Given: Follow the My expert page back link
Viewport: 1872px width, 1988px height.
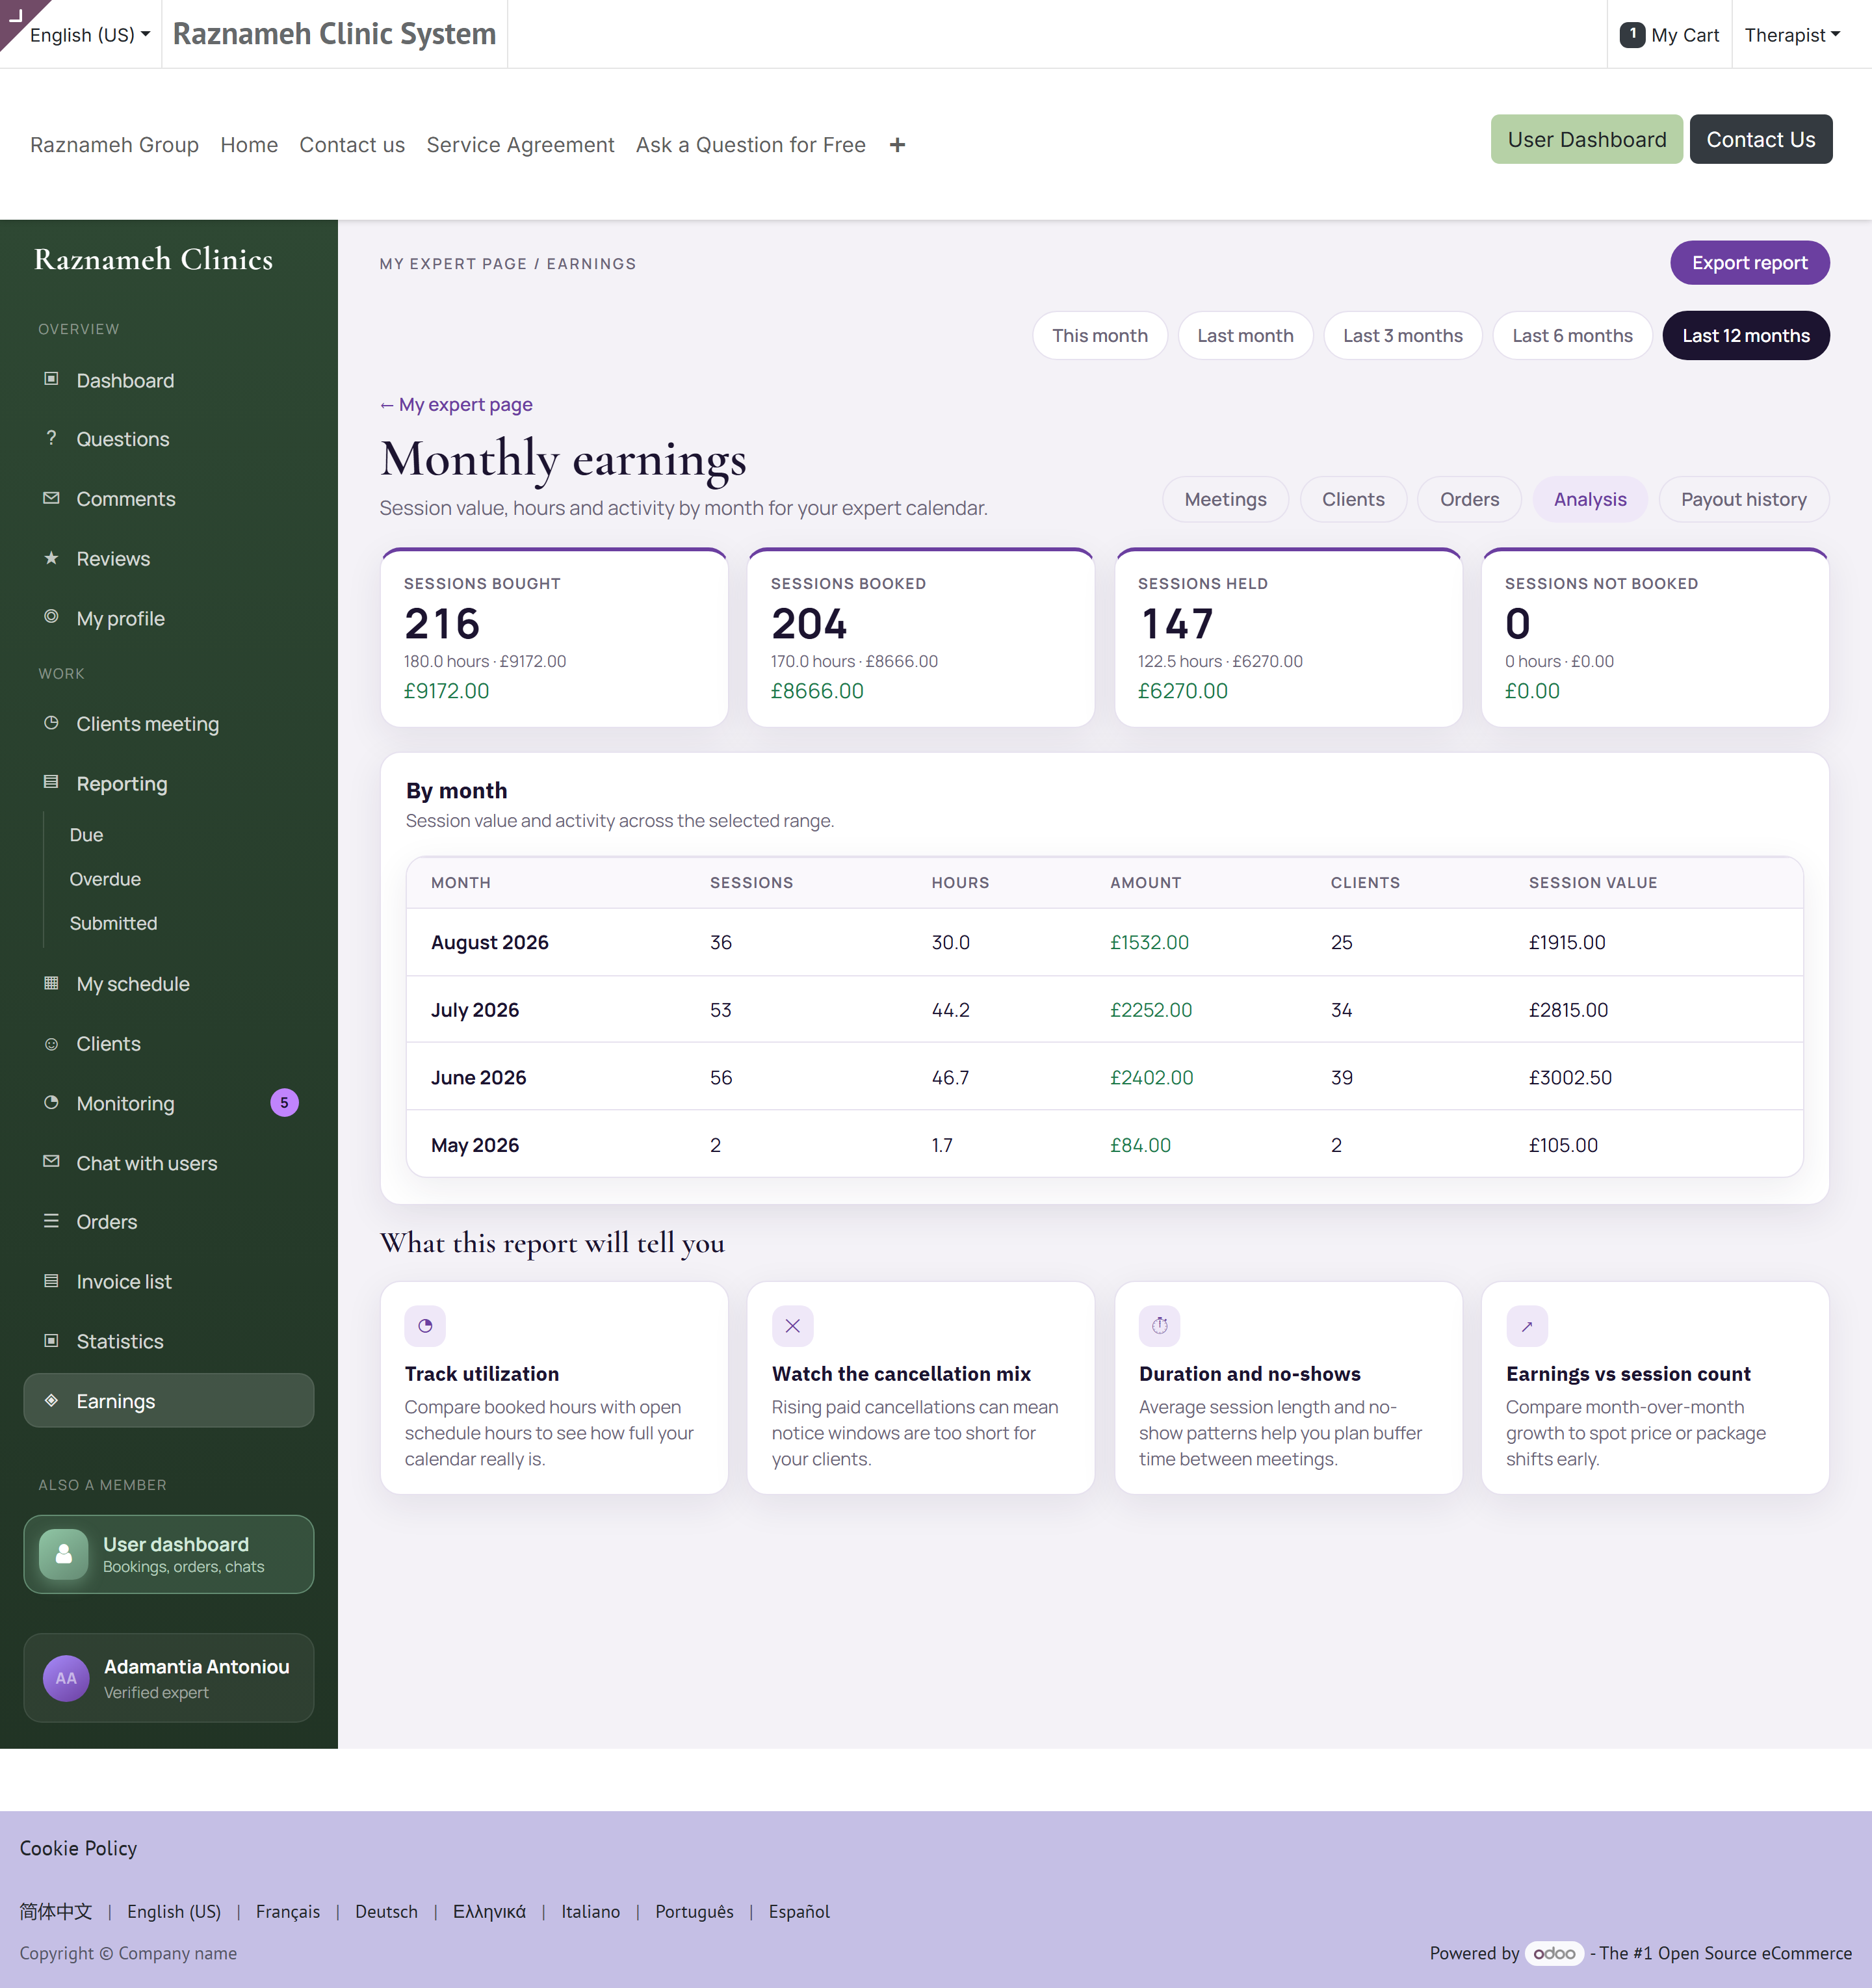Looking at the screenshot, I should coord(456,404).
